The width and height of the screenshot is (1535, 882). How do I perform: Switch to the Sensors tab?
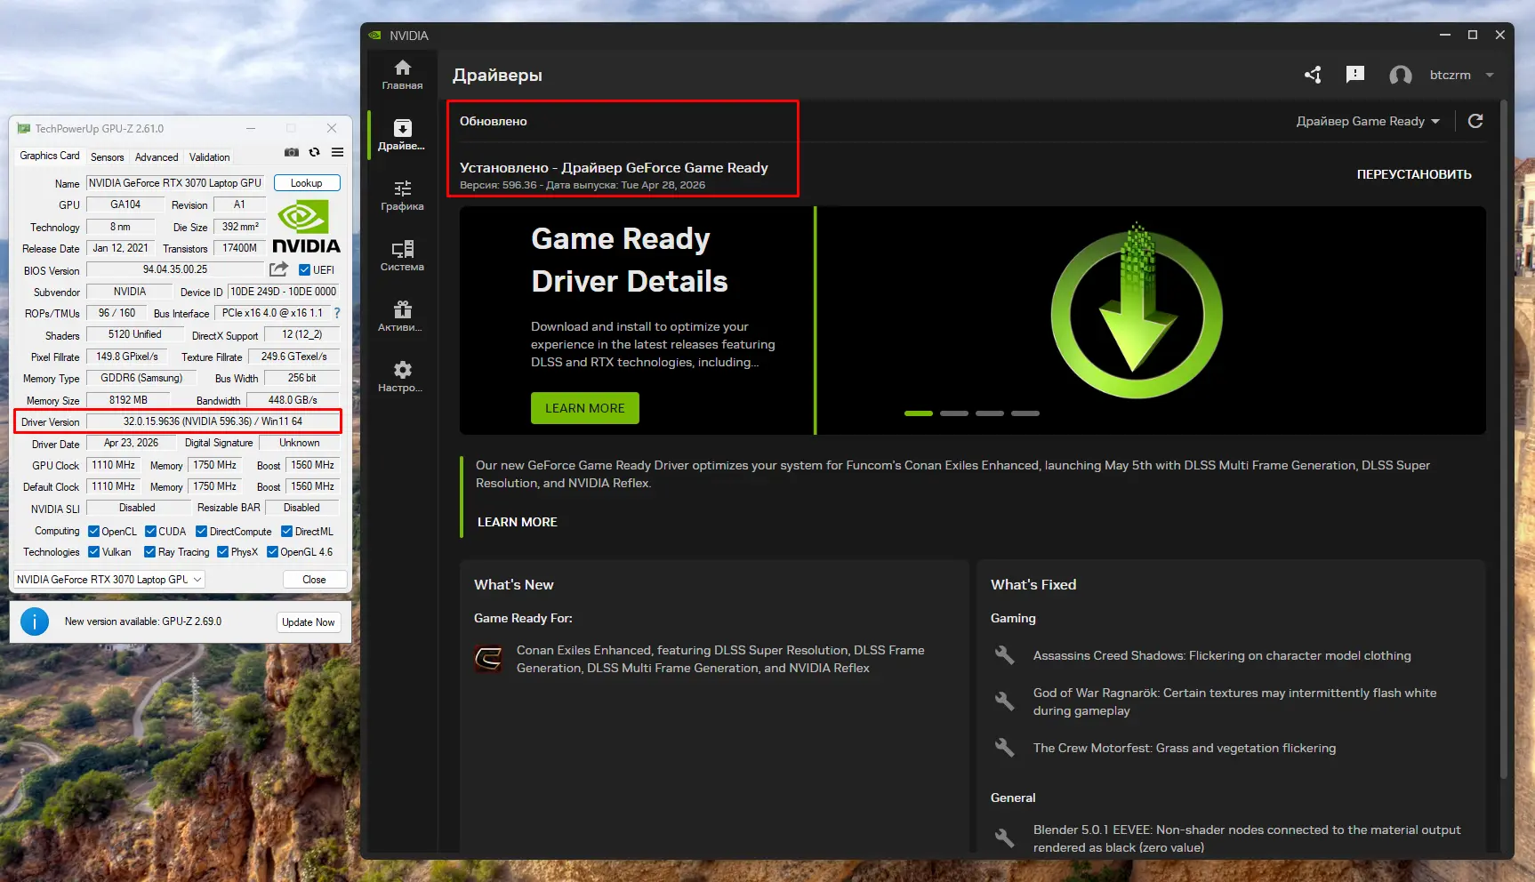click(x=108, y=157)
